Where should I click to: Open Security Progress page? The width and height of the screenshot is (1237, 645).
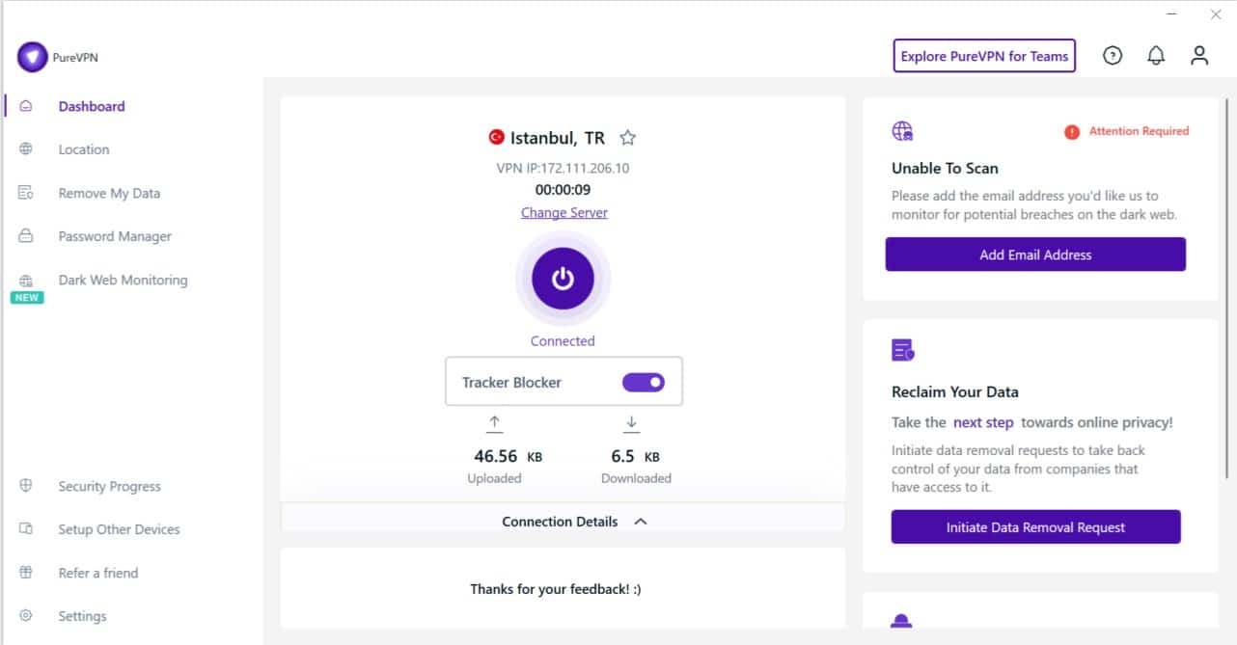(109, 487)
